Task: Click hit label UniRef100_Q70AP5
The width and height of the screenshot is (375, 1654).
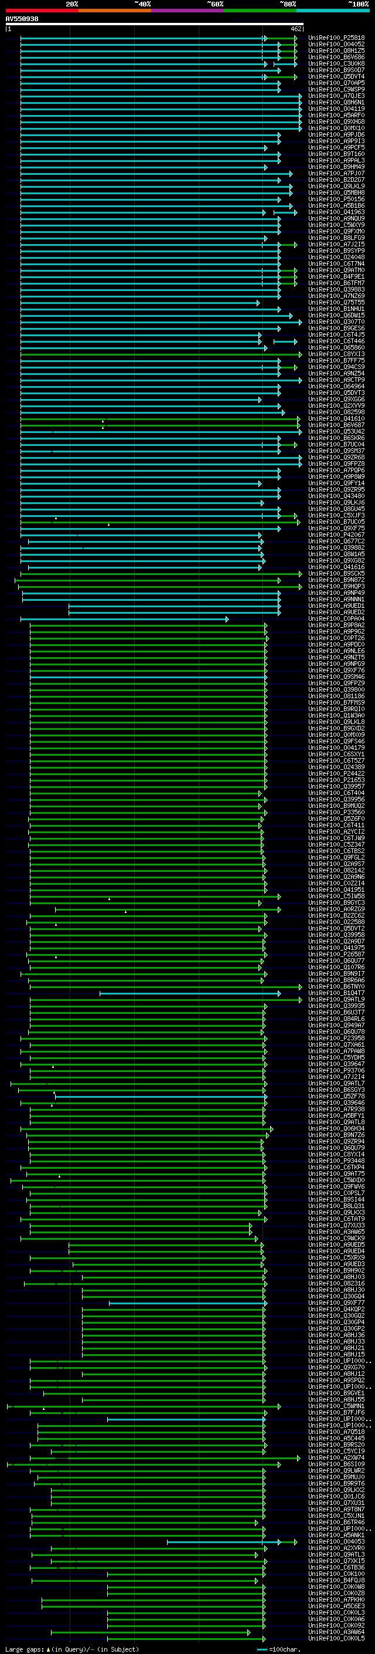Action: [x=336, y=83]
